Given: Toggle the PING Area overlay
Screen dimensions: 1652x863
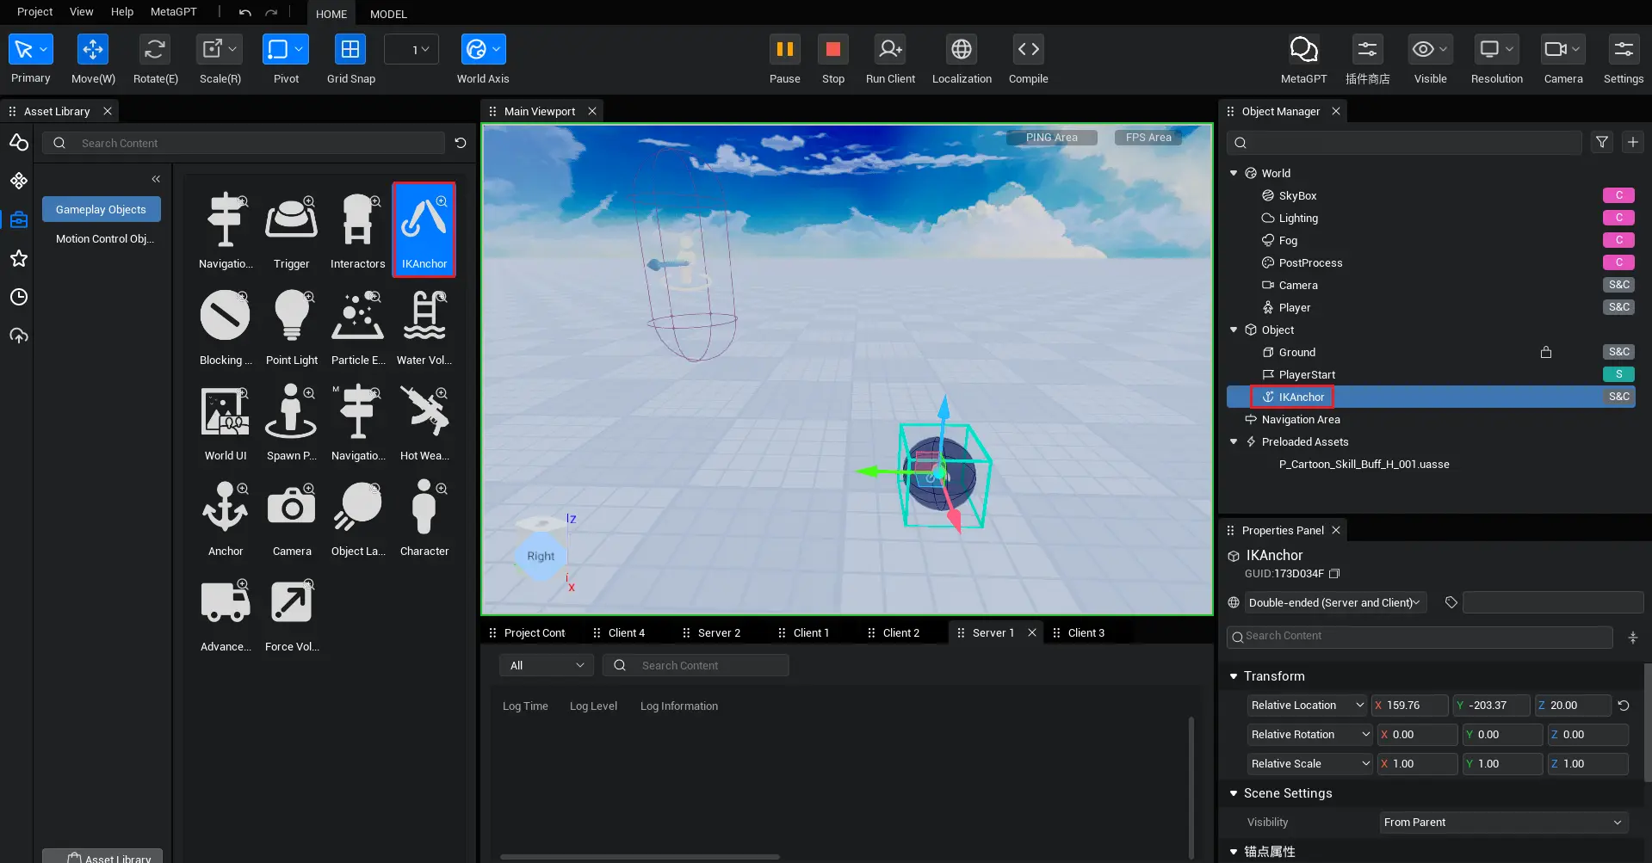Looking at the screenshot, I should [1051, 137].
